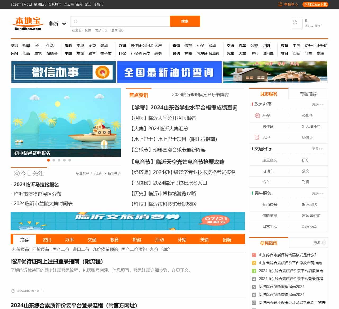
Task: Click 医保共济 under 今日关注
Action: point(114,173)
